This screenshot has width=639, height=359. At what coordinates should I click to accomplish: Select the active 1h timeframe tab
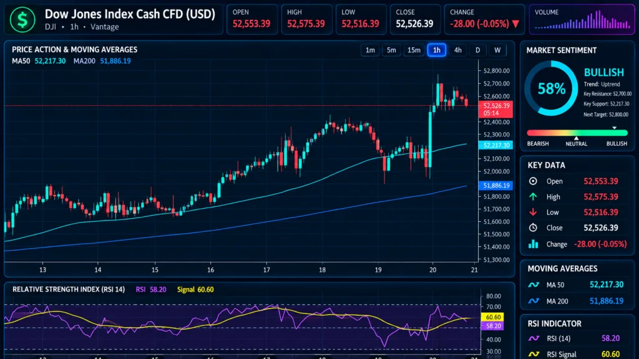click(436, 50)
